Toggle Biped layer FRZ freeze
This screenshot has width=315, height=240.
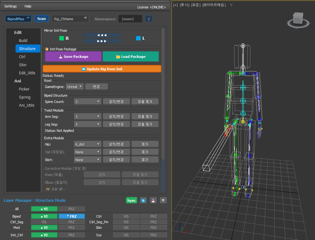coord(72,216)
